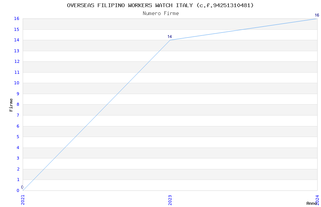Click the y-axis tick label 5
Viewport: 321px width, 207px height.
tap(18, 137)
